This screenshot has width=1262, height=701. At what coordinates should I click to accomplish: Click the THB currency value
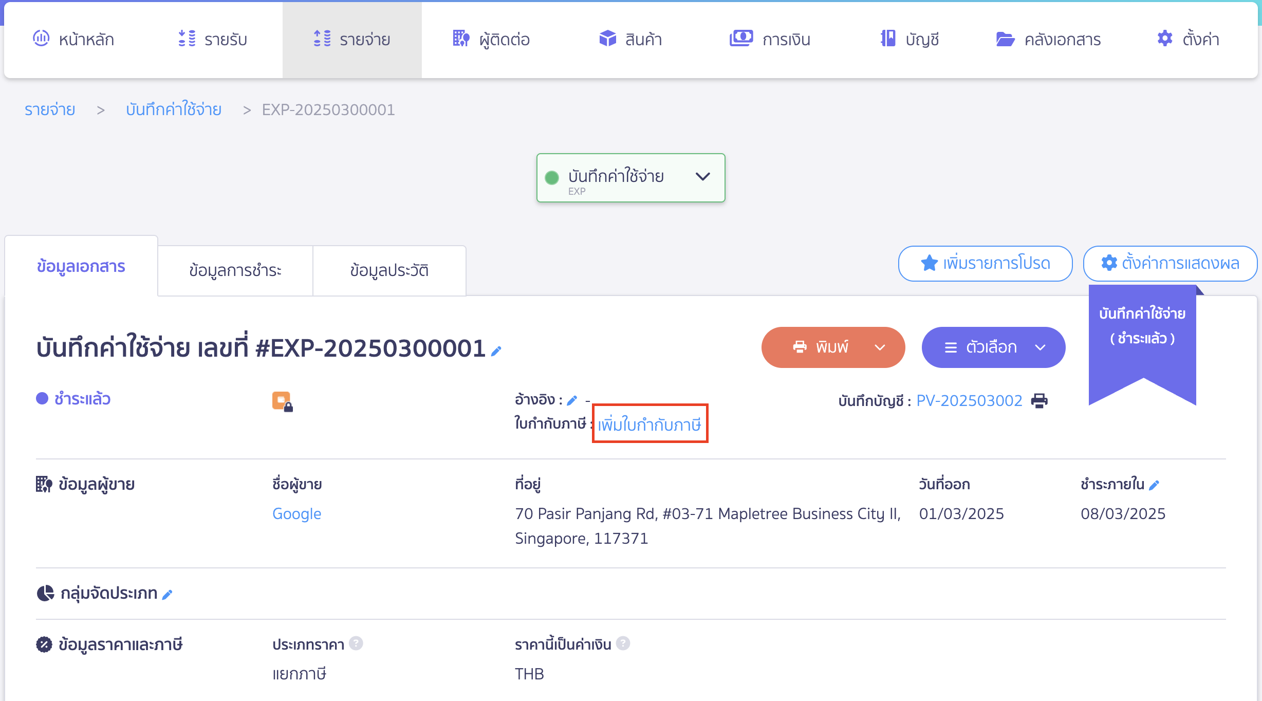click(529, 674)
